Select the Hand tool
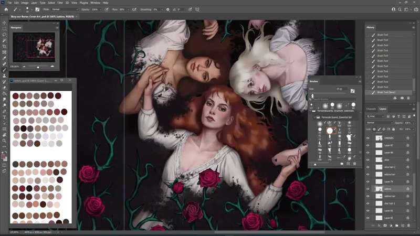This screenshot has width=420, height=236. [x=4, y=135]
